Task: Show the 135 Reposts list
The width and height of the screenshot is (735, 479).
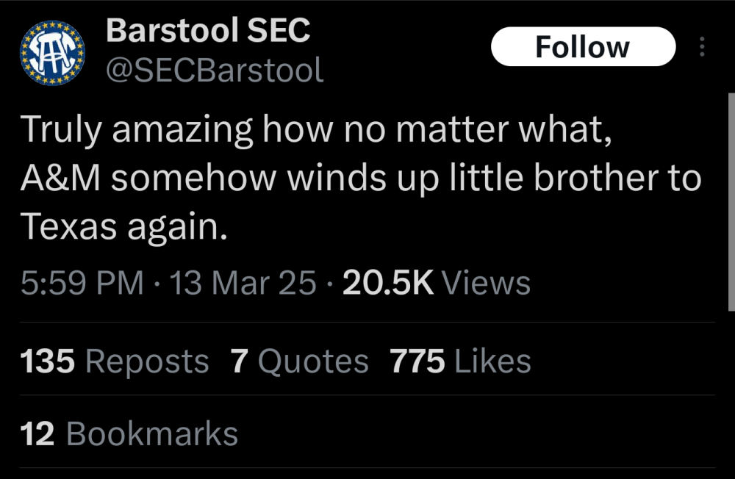Action: click(115, 361)
